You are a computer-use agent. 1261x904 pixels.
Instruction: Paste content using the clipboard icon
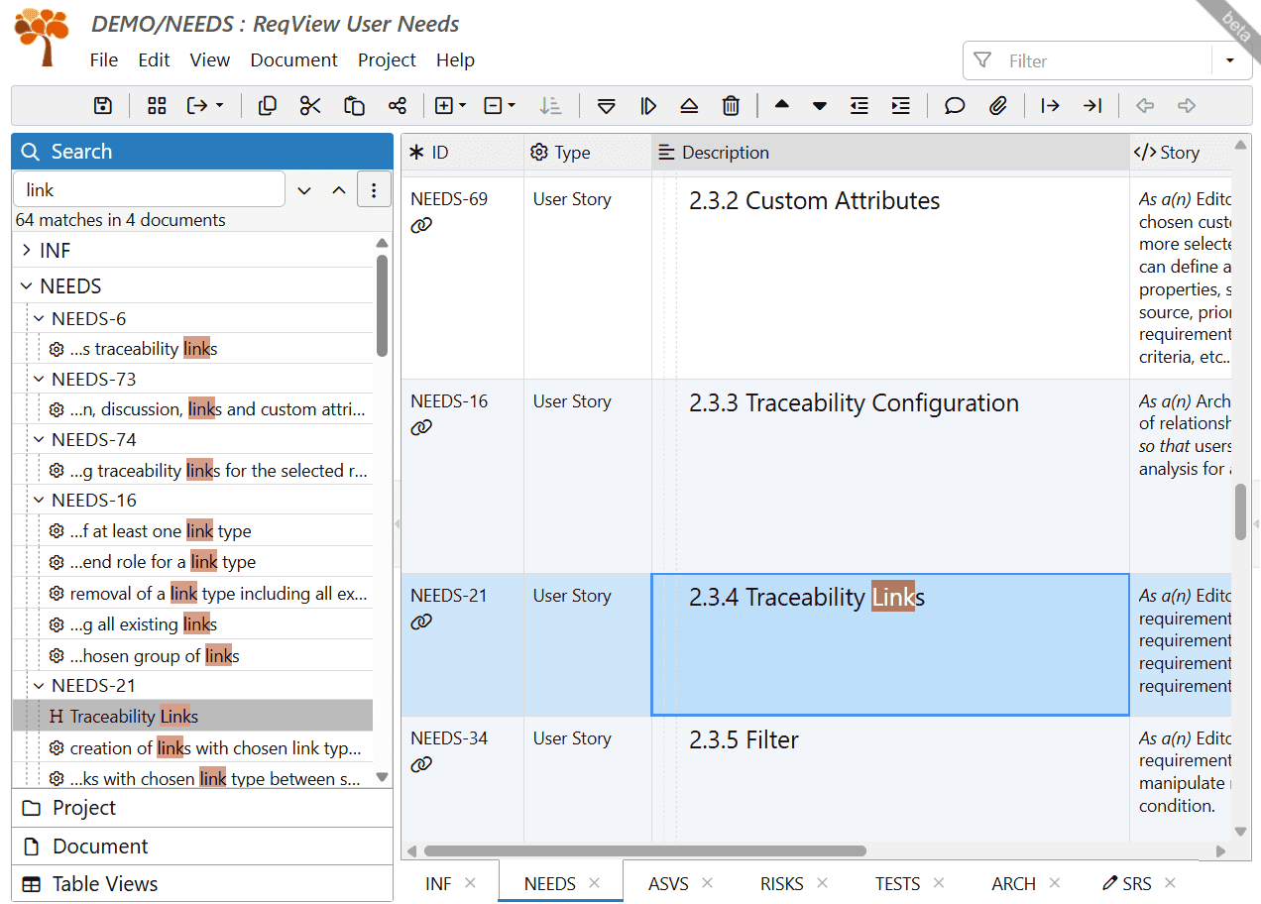click(354, 105)
